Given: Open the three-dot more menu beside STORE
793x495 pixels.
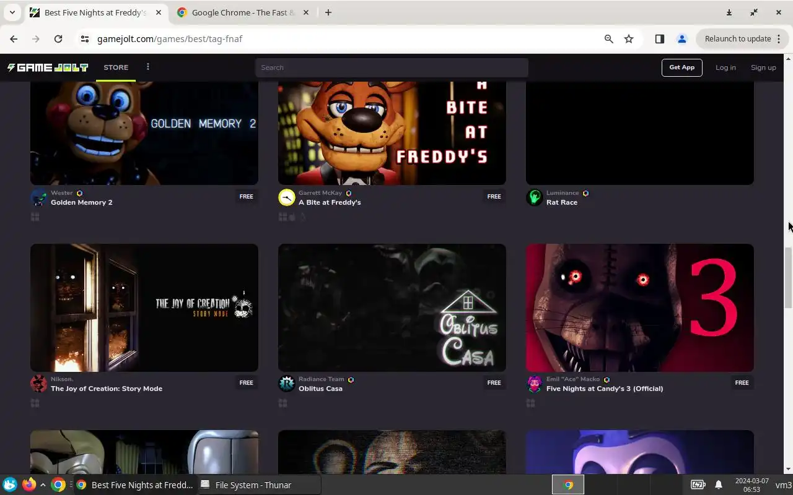Looking at the screenshot, I should point(147,67).
